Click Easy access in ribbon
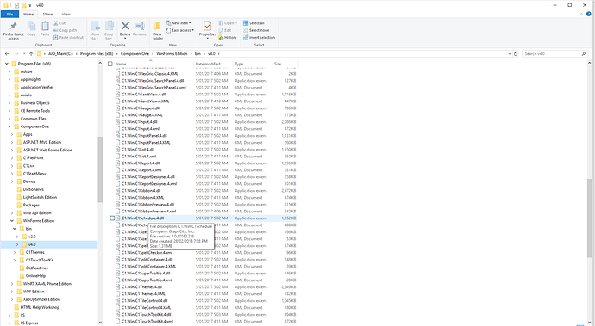Screen dimensions: 595x326 [x=180, y=30]
